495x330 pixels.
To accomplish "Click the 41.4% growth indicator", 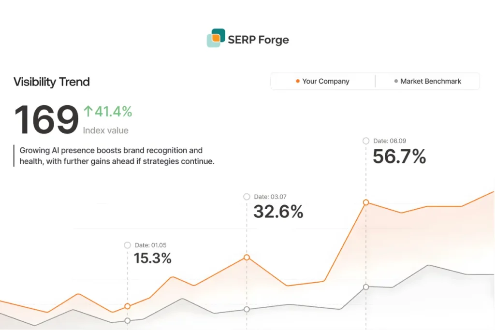I will click(113, 112).
